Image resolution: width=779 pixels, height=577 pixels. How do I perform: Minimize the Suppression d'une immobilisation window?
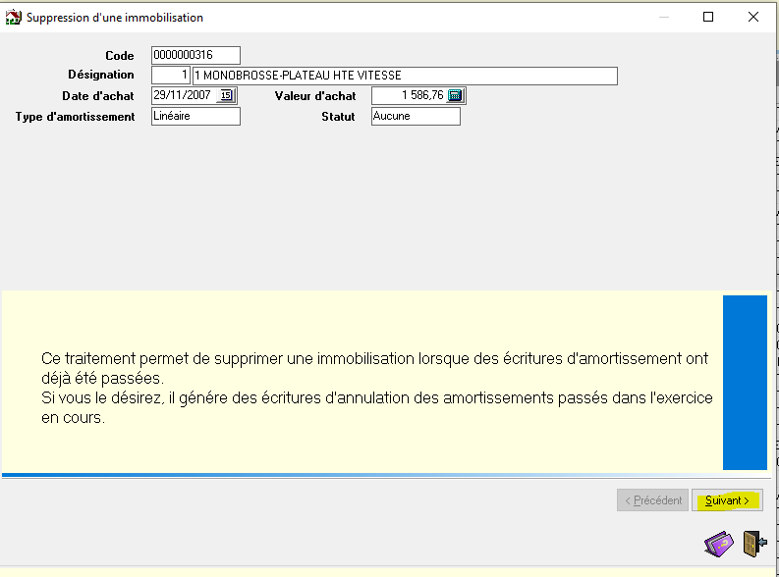664,17
